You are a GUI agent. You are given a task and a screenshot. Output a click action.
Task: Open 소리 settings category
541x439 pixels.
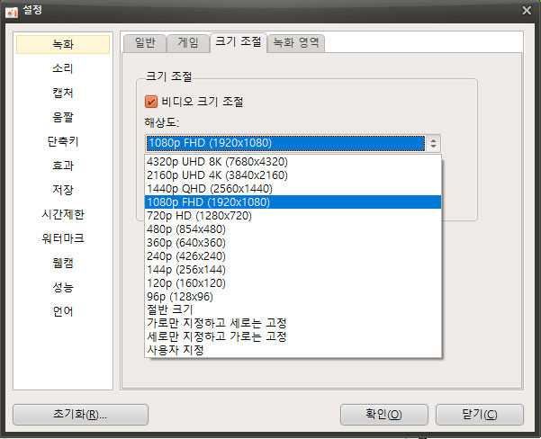[63, 68]
